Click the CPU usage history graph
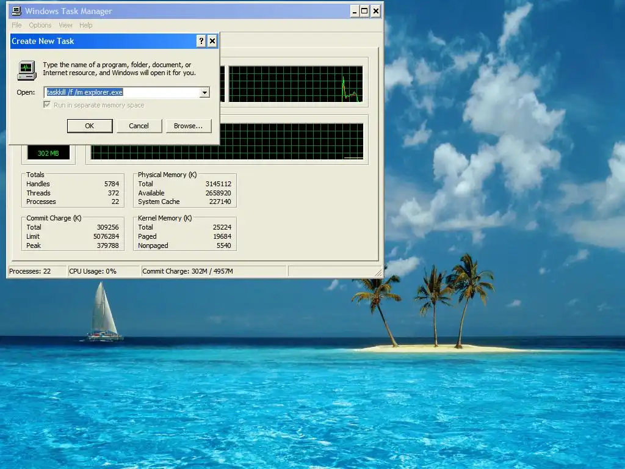 [x=296, y=84]
